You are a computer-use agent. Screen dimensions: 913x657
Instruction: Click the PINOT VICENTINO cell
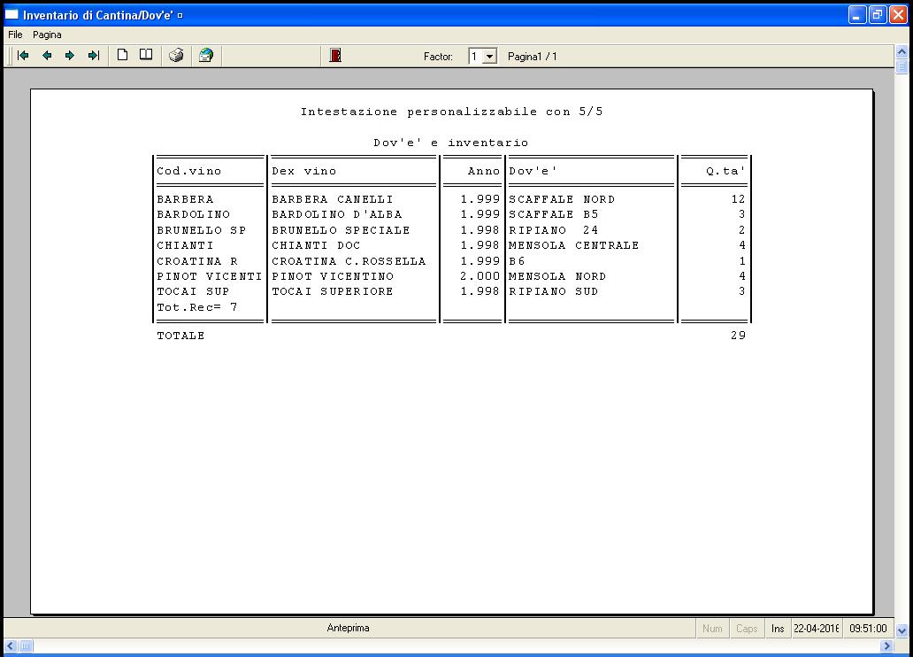pos(333,276)
